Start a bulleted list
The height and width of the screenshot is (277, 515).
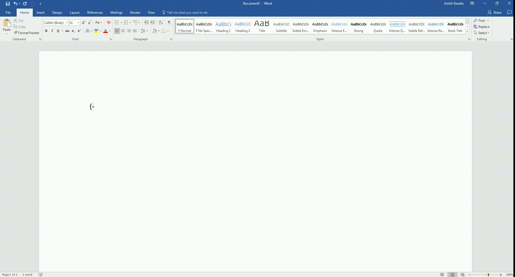117,23
